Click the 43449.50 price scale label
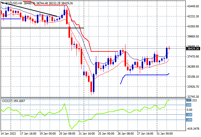 [193, 6]
